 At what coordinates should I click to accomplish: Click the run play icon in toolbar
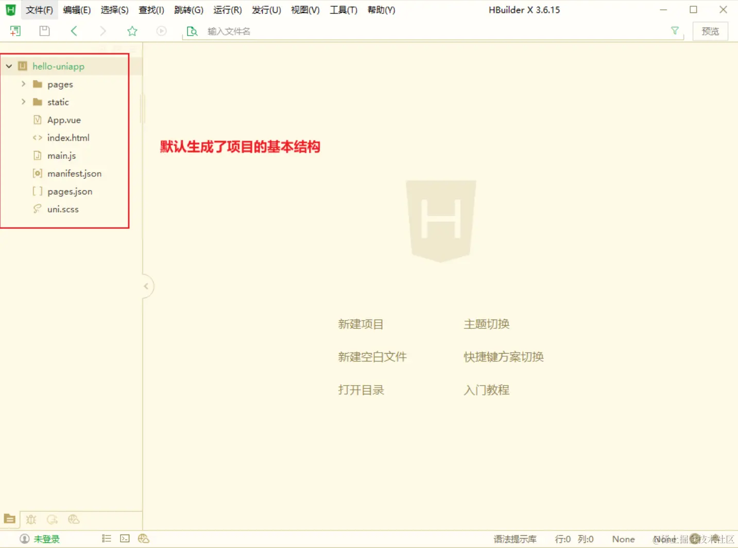coord(162,31)
